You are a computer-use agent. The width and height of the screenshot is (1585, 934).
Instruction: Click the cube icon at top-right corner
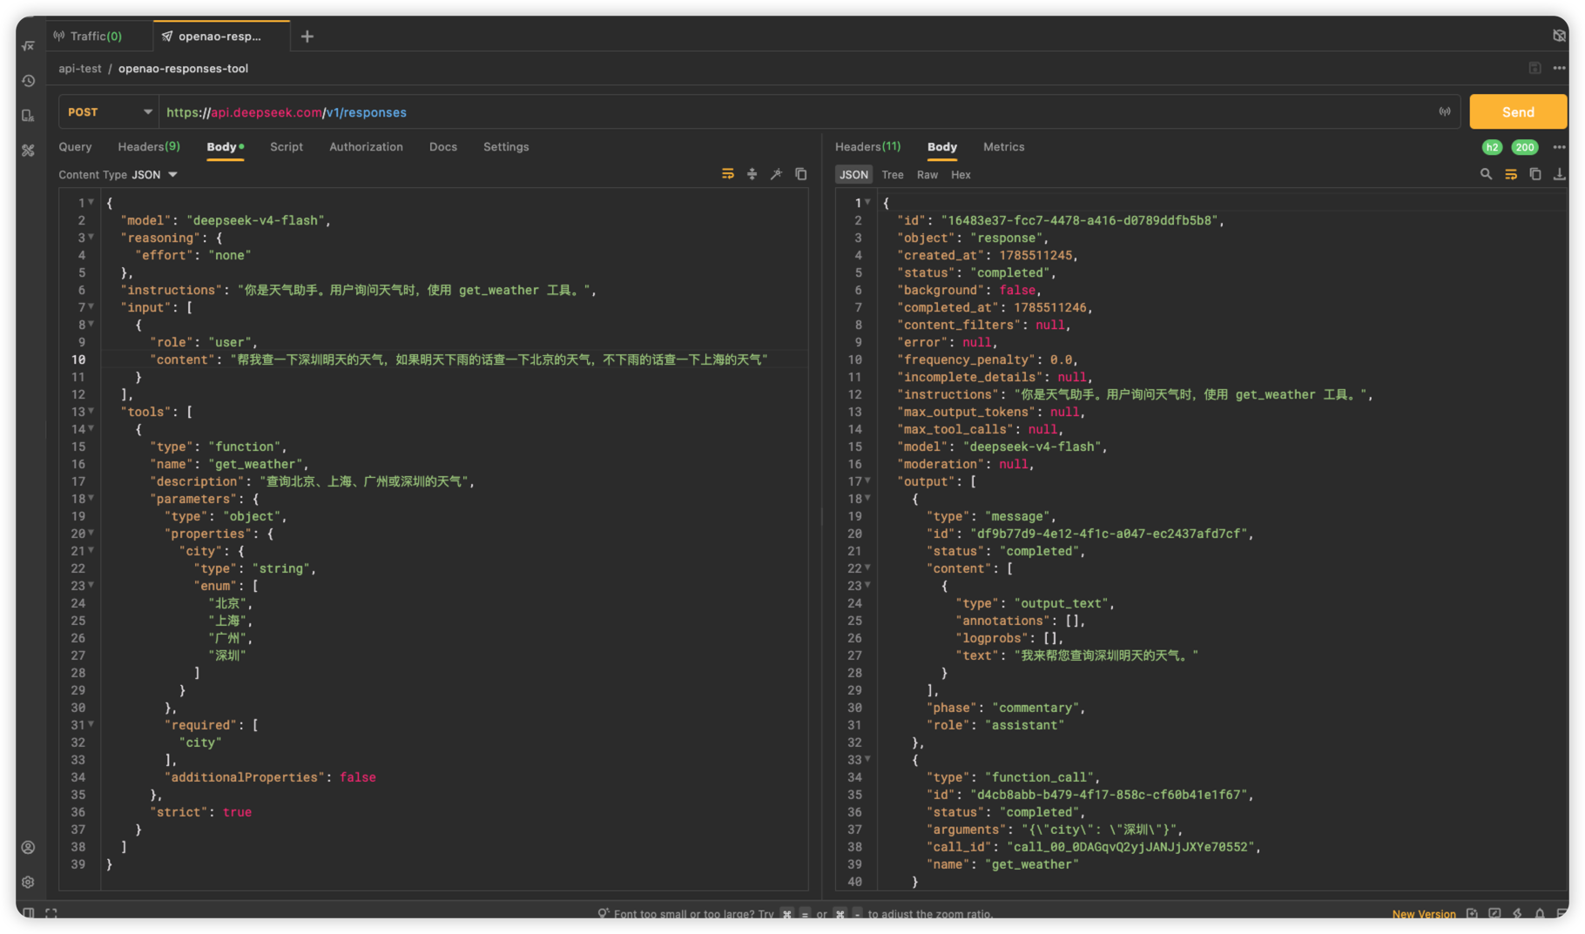pyautogui.click(x=1559, y=36)
